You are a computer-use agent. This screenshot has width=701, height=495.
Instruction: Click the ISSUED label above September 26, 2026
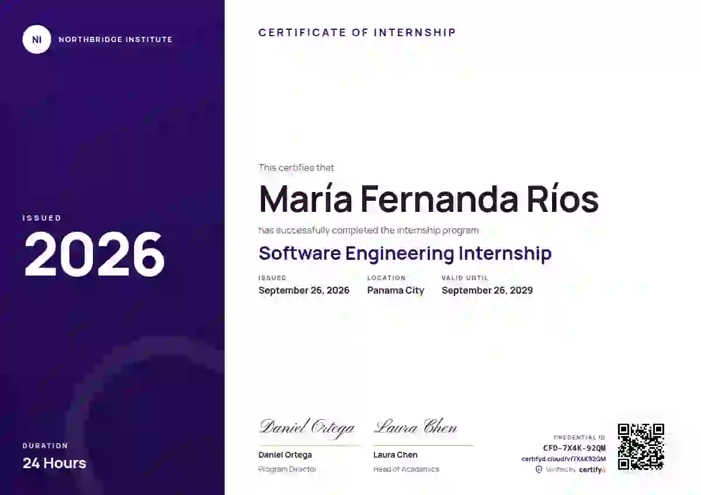click(x=272, y=278)
